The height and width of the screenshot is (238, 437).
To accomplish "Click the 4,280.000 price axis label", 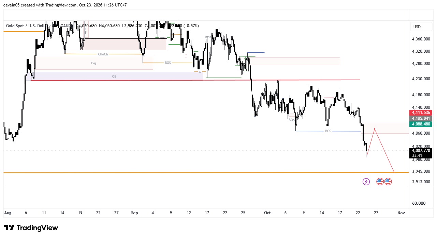I will pyautogui.click(x=420, y=64).
